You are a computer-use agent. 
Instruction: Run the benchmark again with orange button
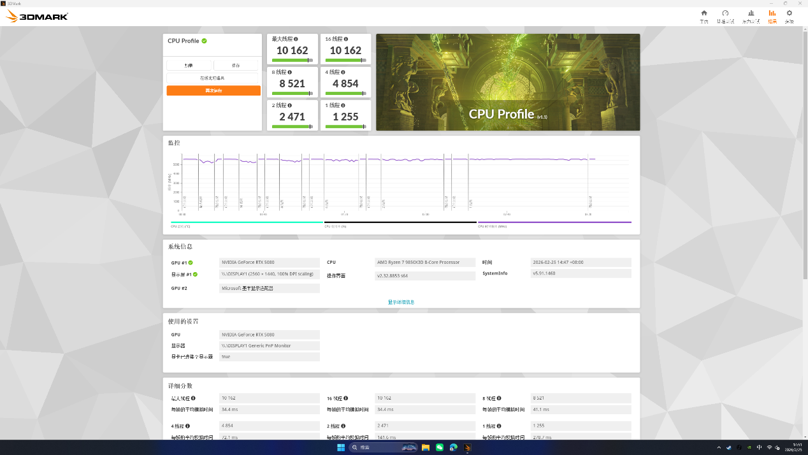tap(213, 90)
